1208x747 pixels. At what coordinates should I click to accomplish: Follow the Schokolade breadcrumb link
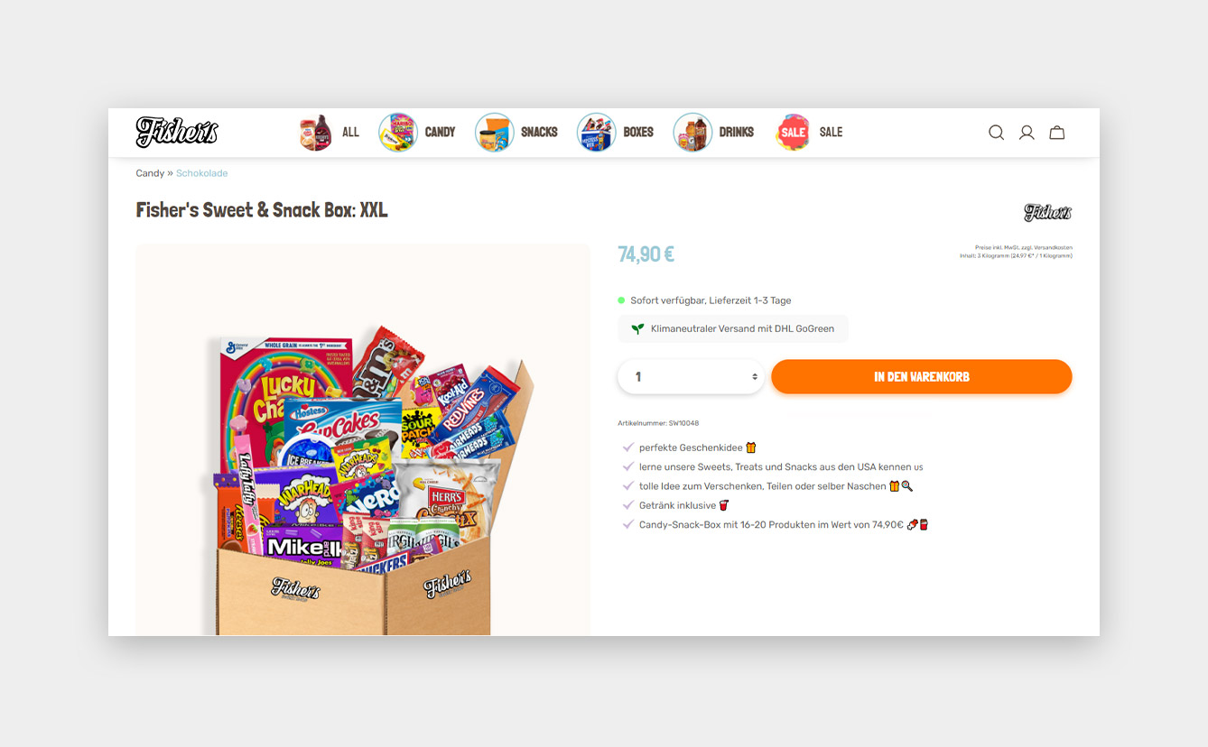coord(202,173)
